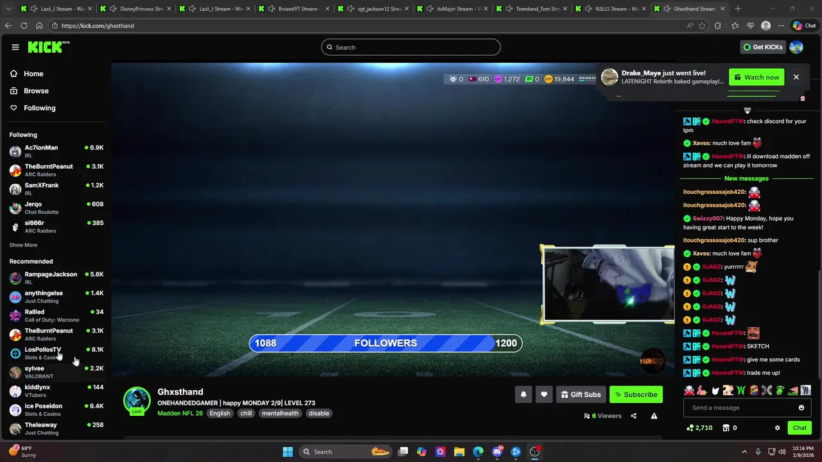Viewport: 822px width, 462px height.
Task: Open the emoji picker in chat
Action: (801, 407)
